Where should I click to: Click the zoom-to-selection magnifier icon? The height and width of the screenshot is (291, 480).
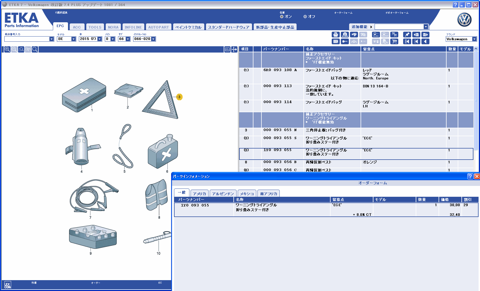21,49
